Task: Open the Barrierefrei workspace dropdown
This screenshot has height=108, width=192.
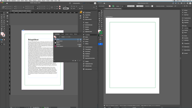Action: (77, 3)
